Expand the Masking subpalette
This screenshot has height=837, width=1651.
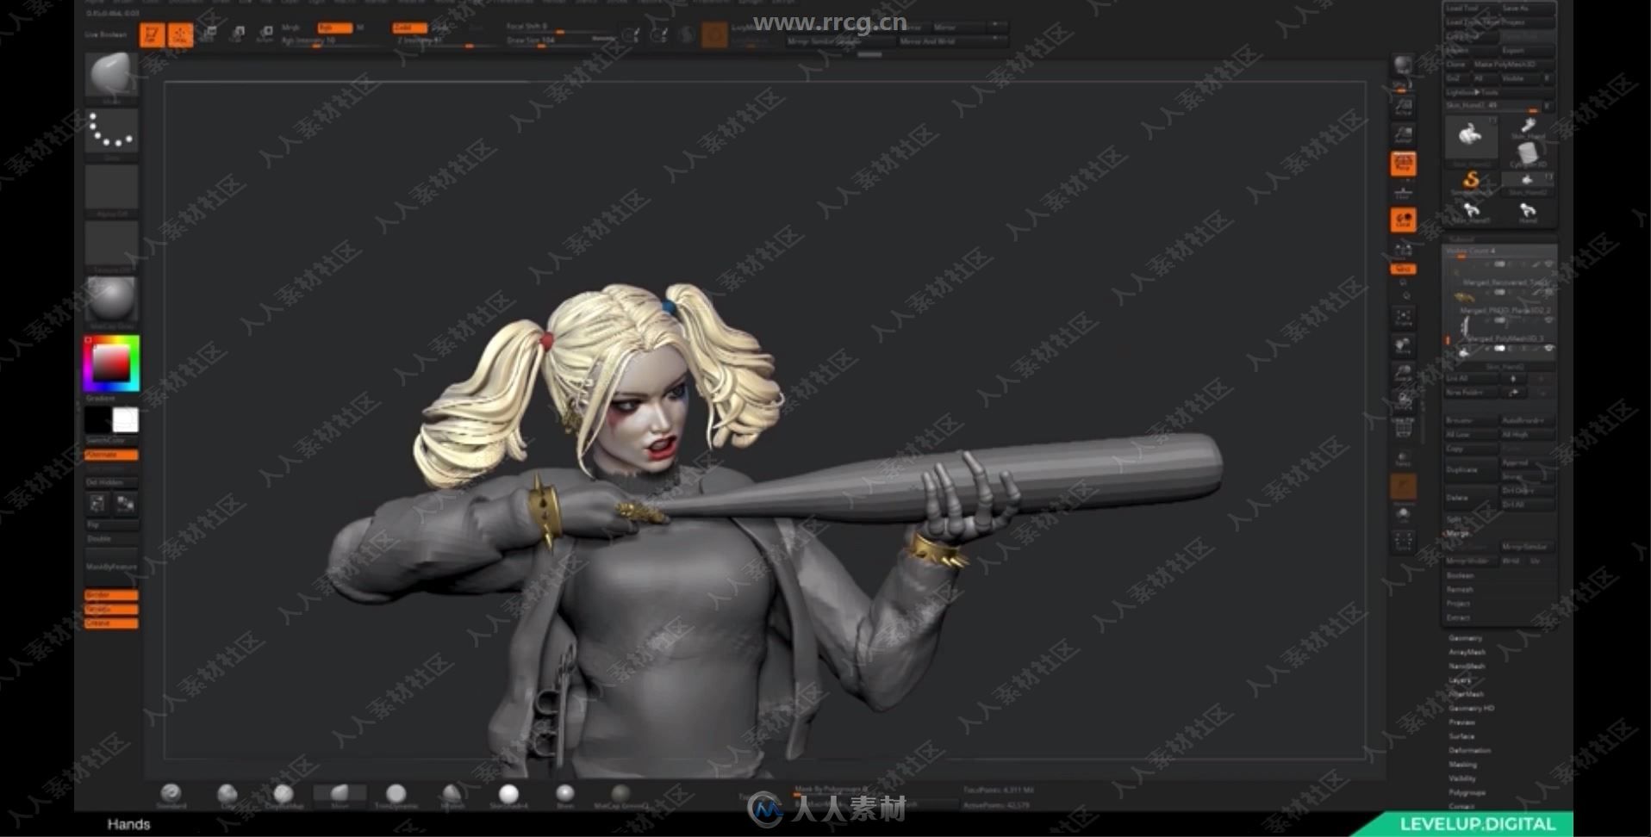pyautogui.click(x=1462, y=764)
